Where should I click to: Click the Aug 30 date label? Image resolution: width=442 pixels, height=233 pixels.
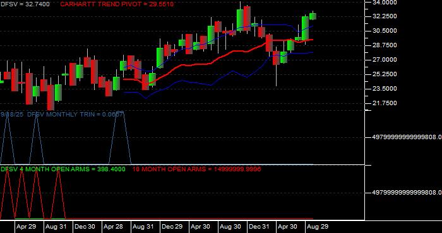(x=230, y=227)
